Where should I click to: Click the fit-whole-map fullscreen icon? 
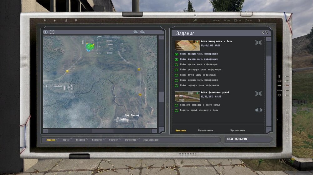[x=52, y=32]
